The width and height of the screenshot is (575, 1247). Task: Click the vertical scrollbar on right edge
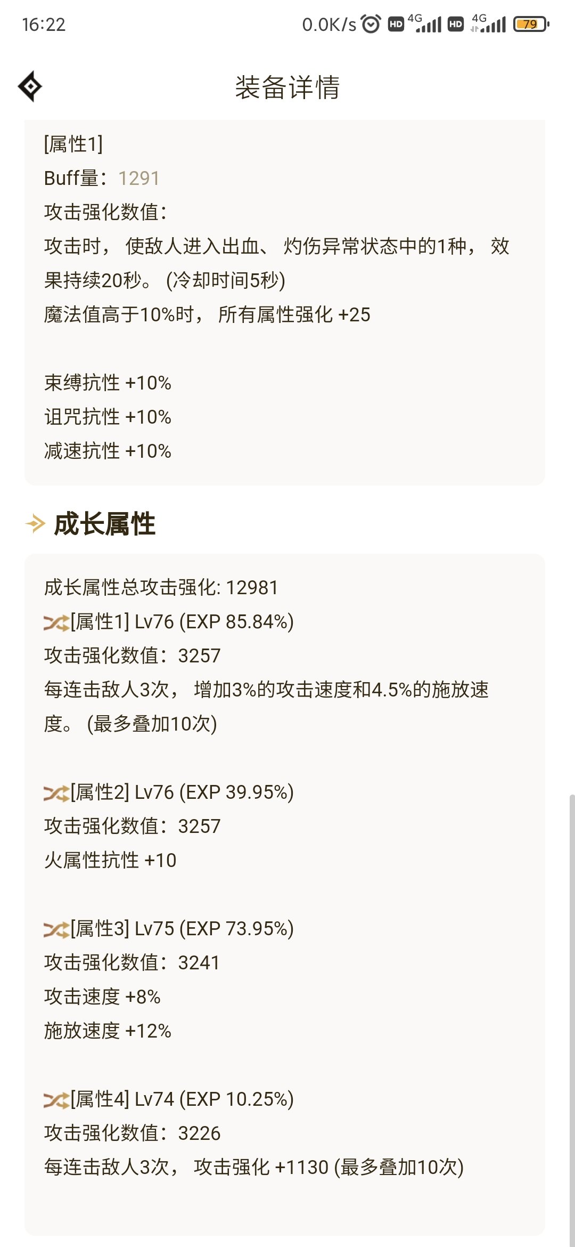tap(572, 1018)
